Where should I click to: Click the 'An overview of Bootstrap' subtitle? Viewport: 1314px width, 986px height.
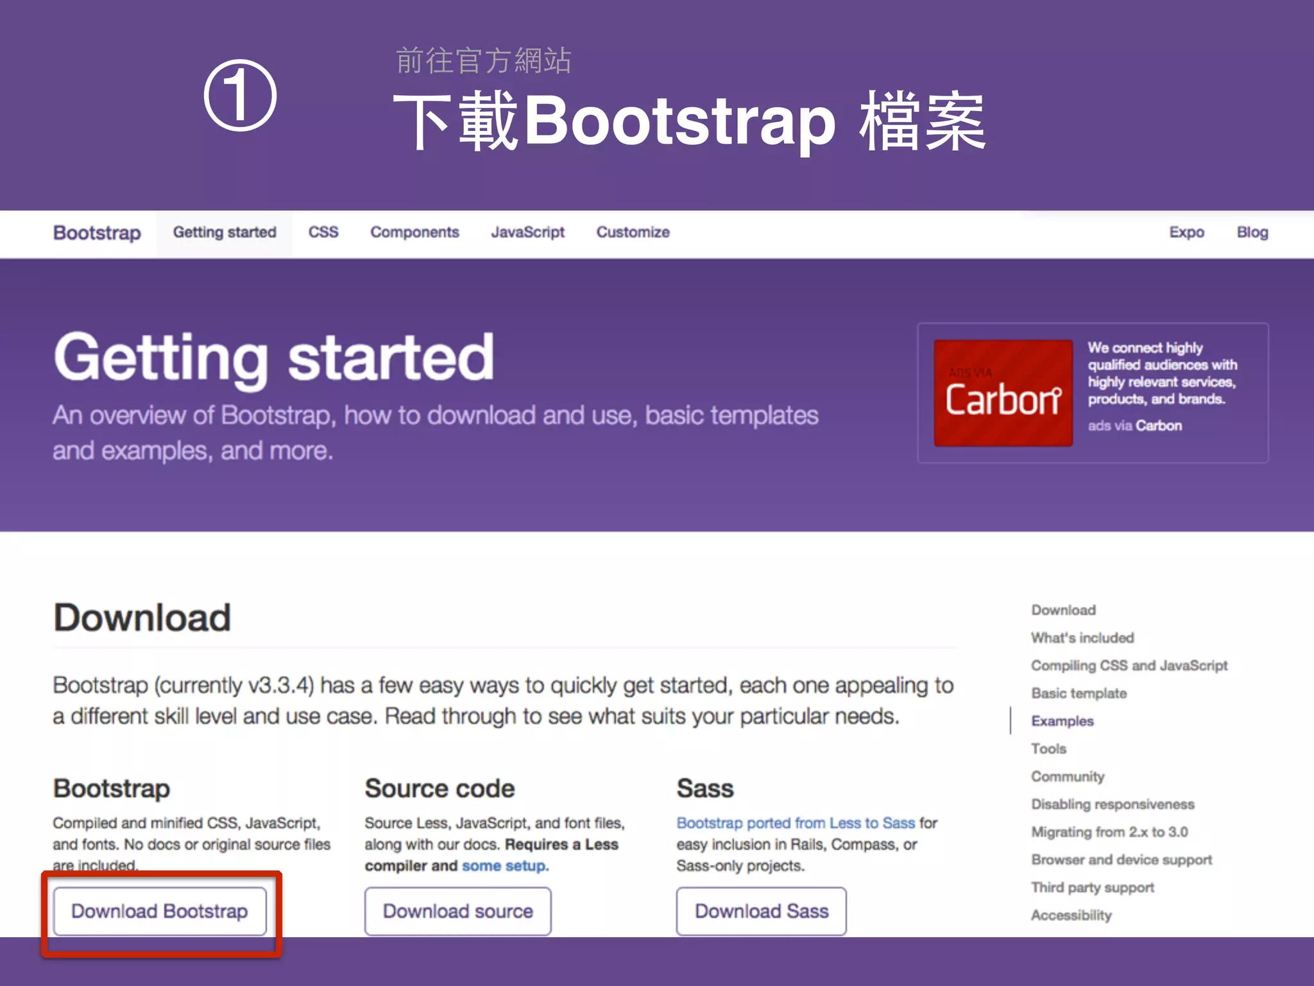[436, 433]
